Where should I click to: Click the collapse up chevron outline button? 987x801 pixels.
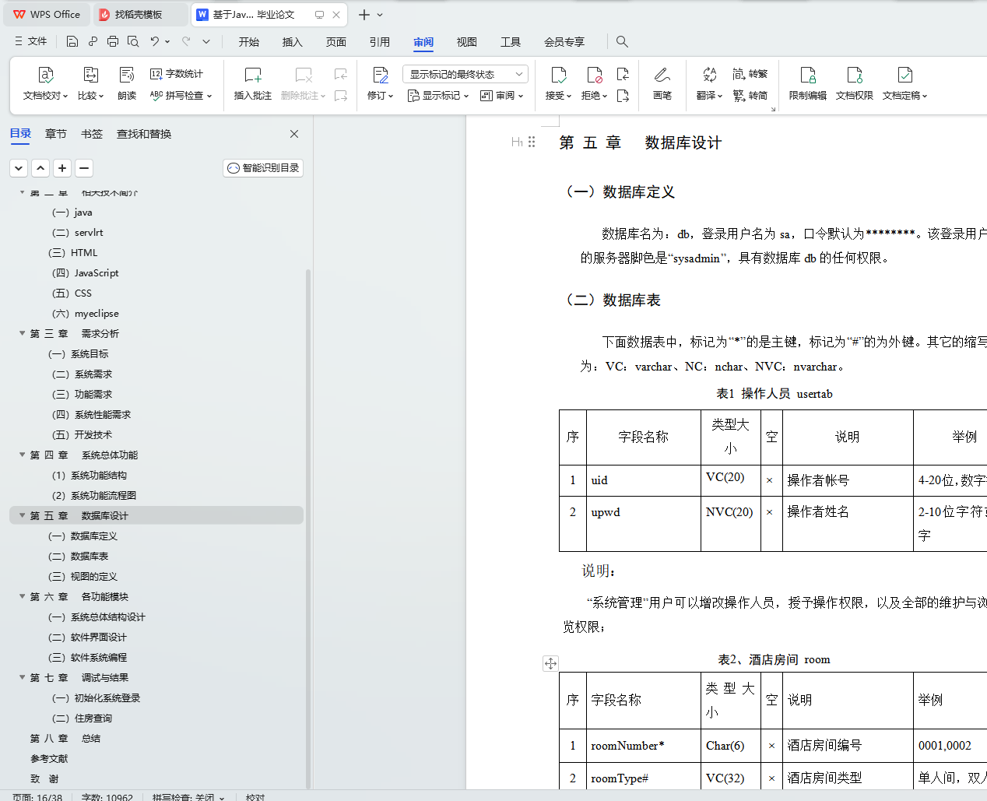(41, 167)
